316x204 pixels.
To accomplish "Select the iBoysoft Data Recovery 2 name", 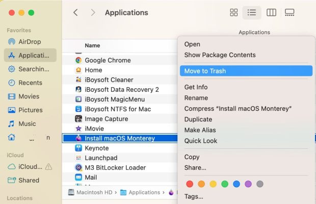I will [x=122, y=89].
